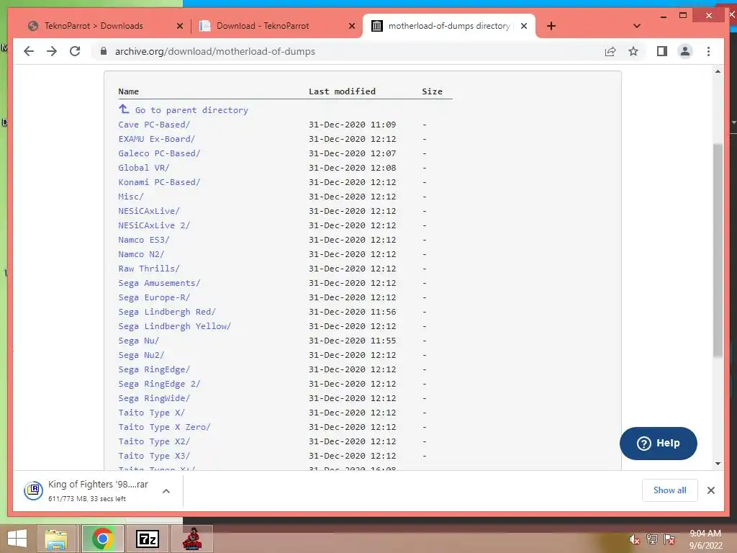The height and width of the screenshot is (553, 737).
Task: Open the Sega Amusements folder
Action: point(159,283)
